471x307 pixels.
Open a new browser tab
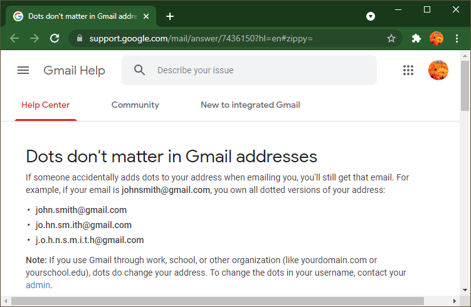pos(170,16)
